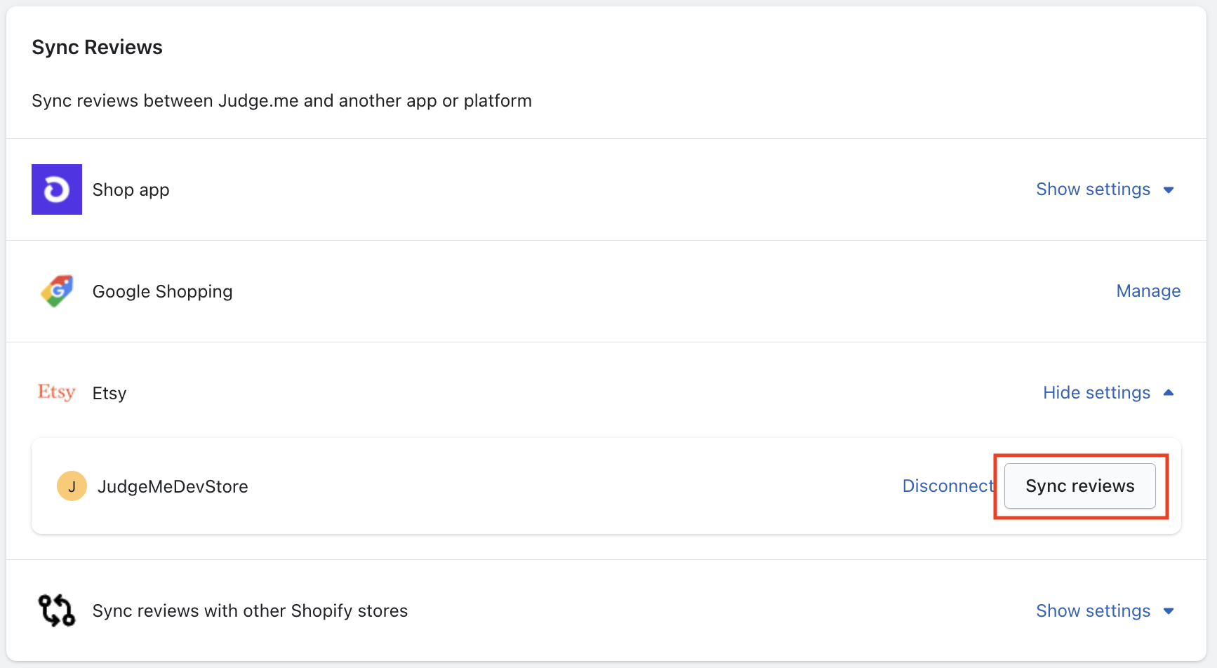This screenshot has width=1217, height=668.
Task: Select the JudgeMeDevStore store name
Action: click(x=173, y=487)
